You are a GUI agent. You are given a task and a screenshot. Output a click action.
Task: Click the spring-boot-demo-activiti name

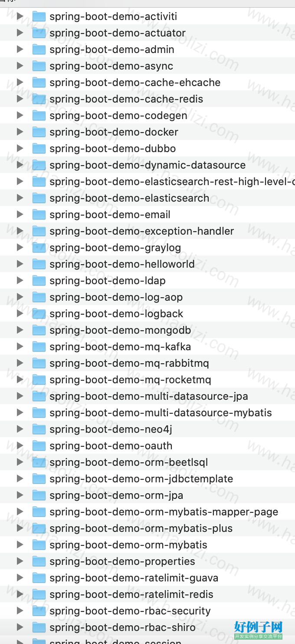point(113,17)
